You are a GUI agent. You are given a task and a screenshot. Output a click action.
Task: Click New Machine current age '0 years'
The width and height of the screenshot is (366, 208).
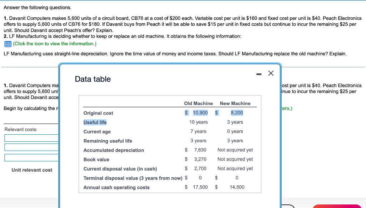235,131
